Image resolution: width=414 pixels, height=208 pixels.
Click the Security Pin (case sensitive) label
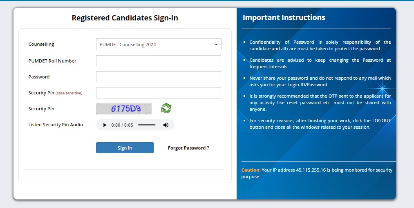[56, 93]
